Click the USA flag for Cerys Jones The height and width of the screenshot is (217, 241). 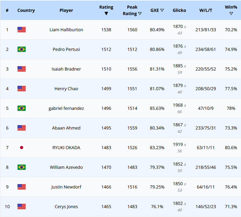(22, 206)
